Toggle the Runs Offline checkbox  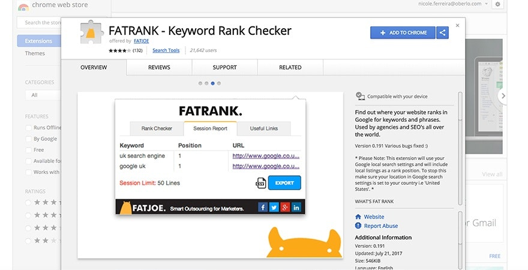[29, 128]
